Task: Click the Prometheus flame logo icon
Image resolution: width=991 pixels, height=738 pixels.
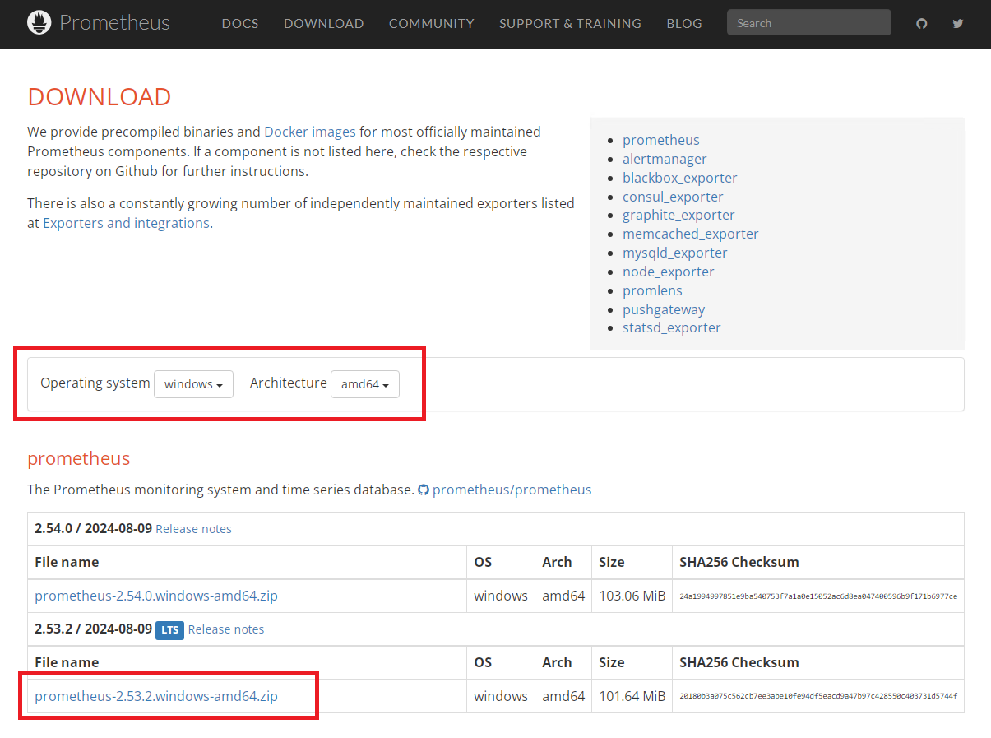Action: (39, 23)
